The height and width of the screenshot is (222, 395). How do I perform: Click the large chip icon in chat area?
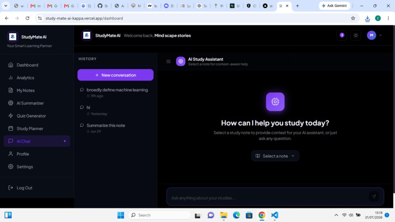click(275, 102)
